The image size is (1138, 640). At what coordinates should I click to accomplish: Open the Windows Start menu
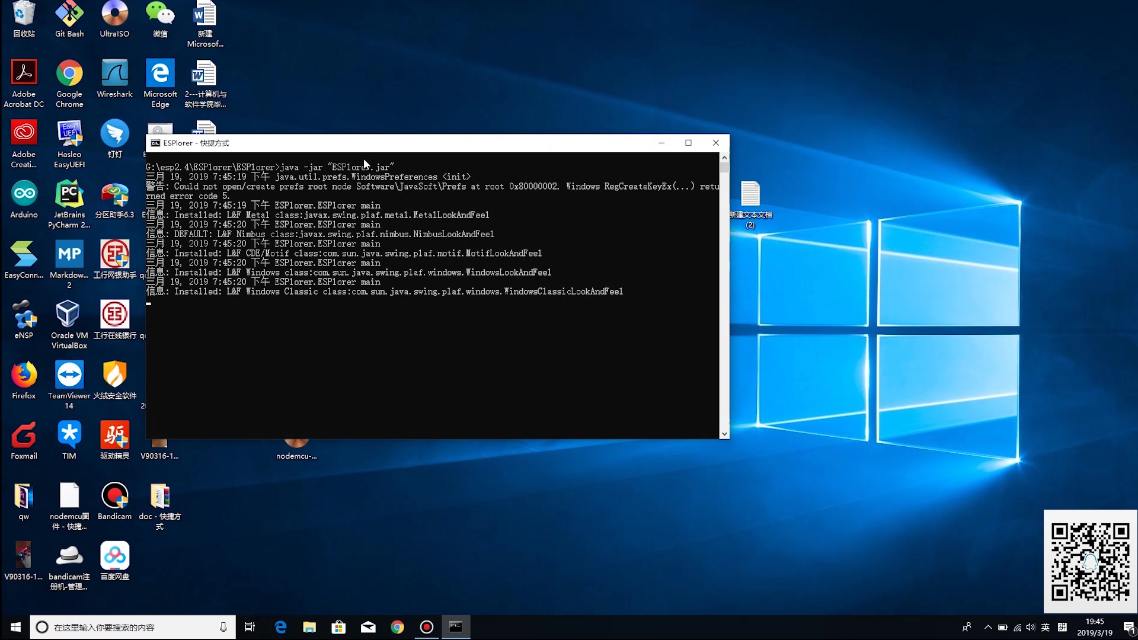pos(15,627)
